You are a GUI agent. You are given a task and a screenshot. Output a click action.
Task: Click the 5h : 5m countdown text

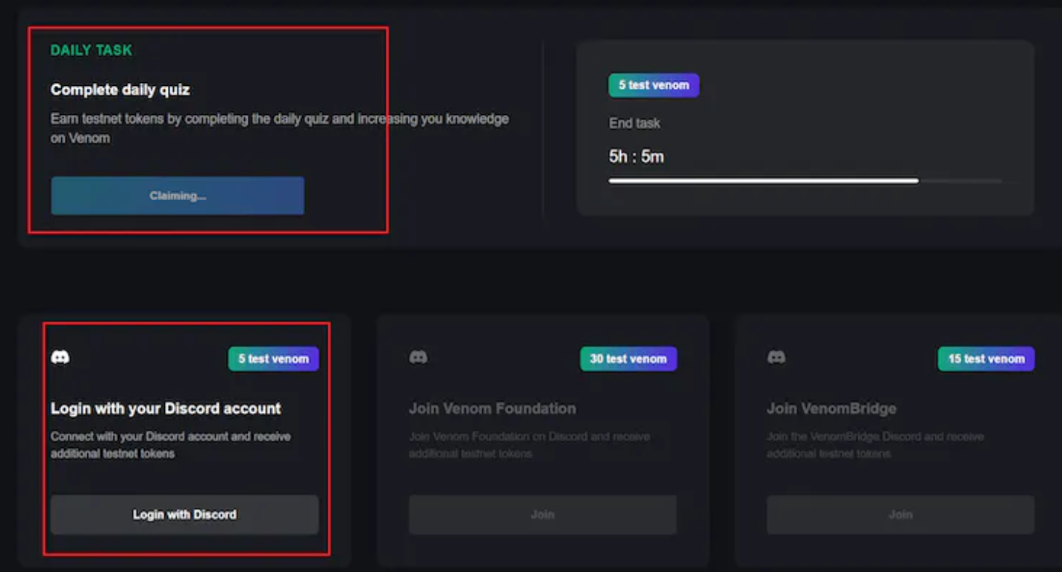click(637, 157)
